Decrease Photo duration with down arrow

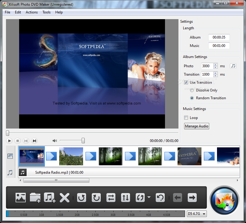(x=216, y=67)
